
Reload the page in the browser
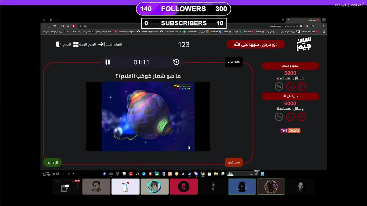(313, 26)
